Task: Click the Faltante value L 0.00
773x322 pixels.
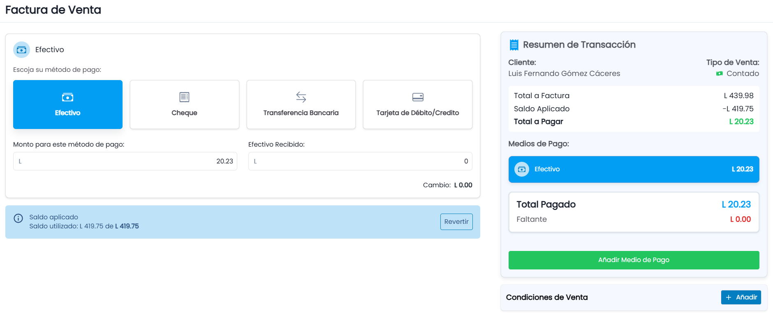Action: [741, 219]
